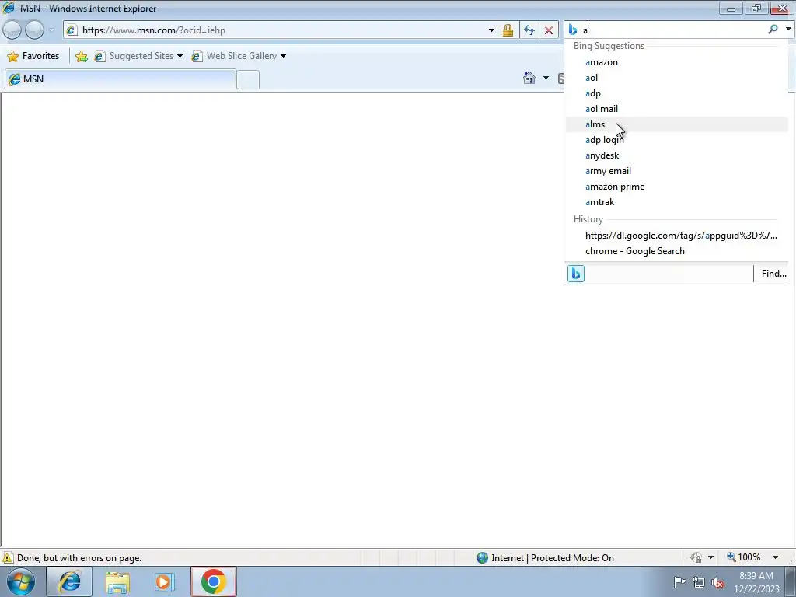Click the status bar warning error icon

8,557
